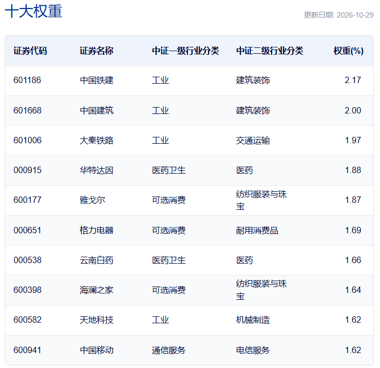Click 医药 in the 华特达因 row
The width and height of the screenshot is (380, 368).
coord(244,170)
